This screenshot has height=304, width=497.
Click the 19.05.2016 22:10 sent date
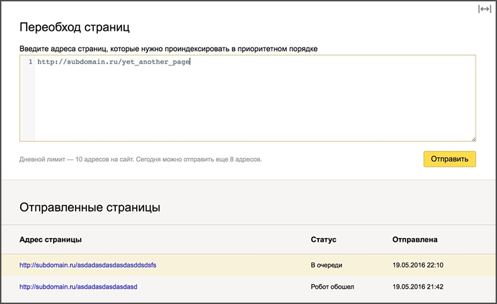418,265
